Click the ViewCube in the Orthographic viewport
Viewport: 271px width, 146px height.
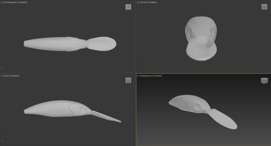pyautogui.click(x=128, y=7)
